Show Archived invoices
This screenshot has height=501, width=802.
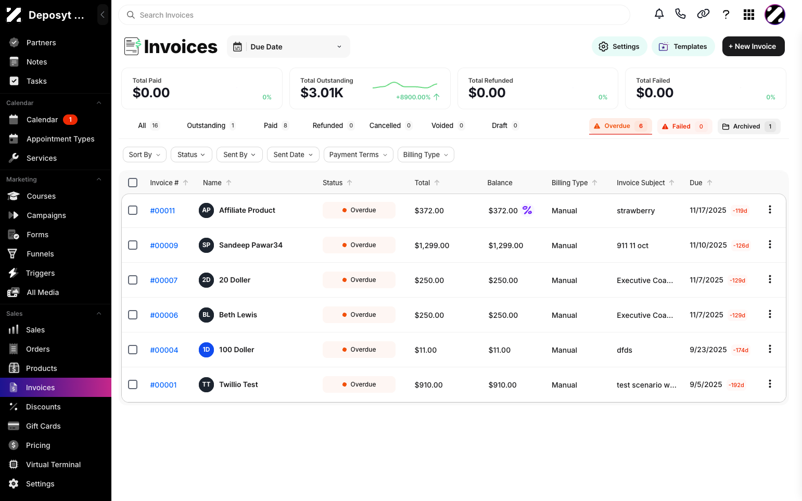click(x=749, y=126)
